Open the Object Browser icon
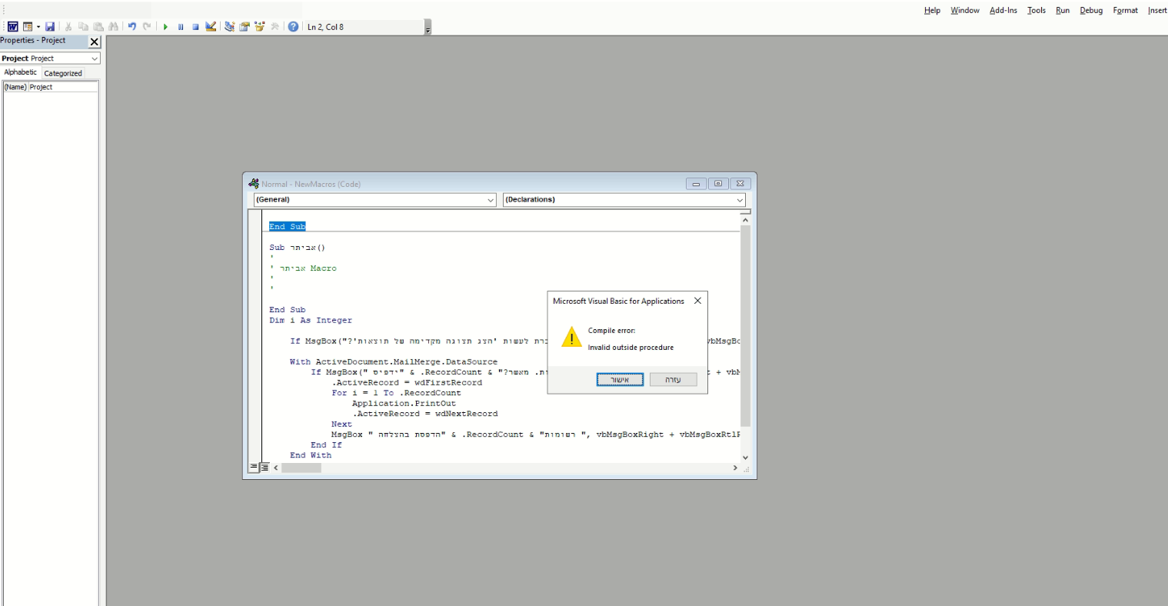Viewport: 1168px width, 606px height. [x=260, y=27]
